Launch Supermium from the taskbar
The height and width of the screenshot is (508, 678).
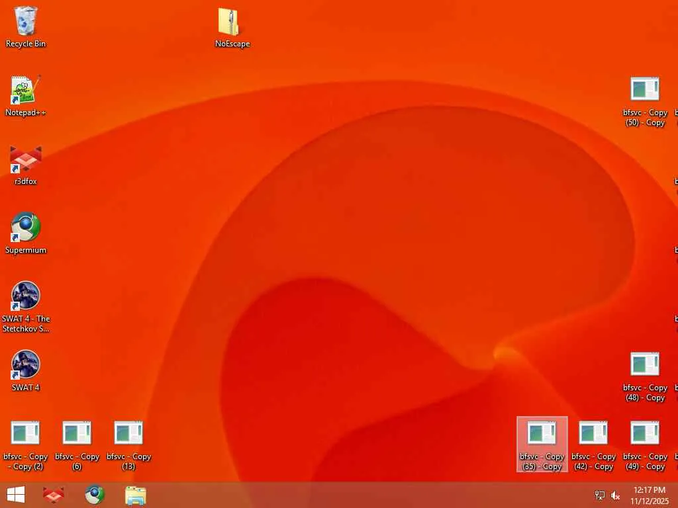coord(95,495)
